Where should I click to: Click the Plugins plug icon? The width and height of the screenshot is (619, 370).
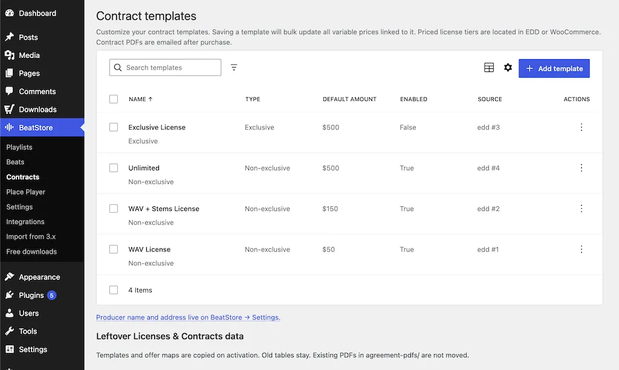10,295
